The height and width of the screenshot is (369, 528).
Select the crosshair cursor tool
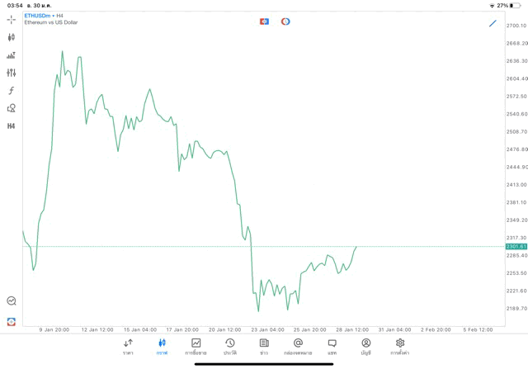pos(12,20)
